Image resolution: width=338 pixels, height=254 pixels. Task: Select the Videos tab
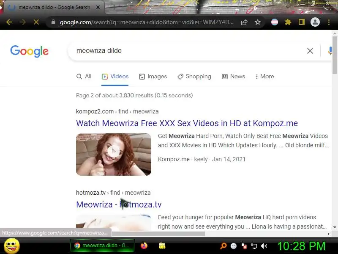(115, 77)
